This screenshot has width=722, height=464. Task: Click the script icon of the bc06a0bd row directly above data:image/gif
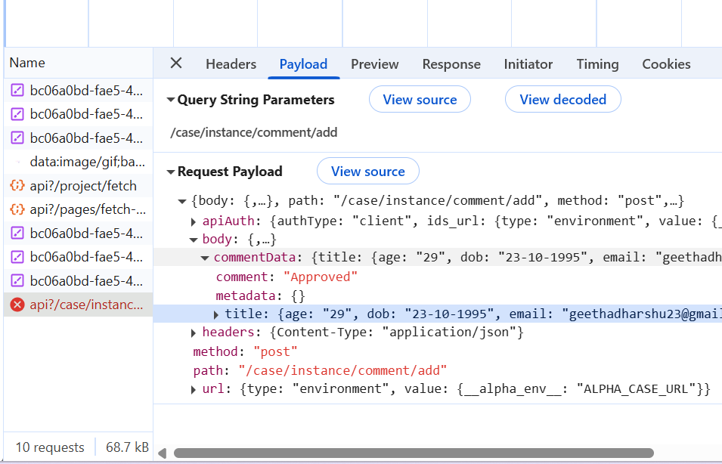[x=17, y=138]
